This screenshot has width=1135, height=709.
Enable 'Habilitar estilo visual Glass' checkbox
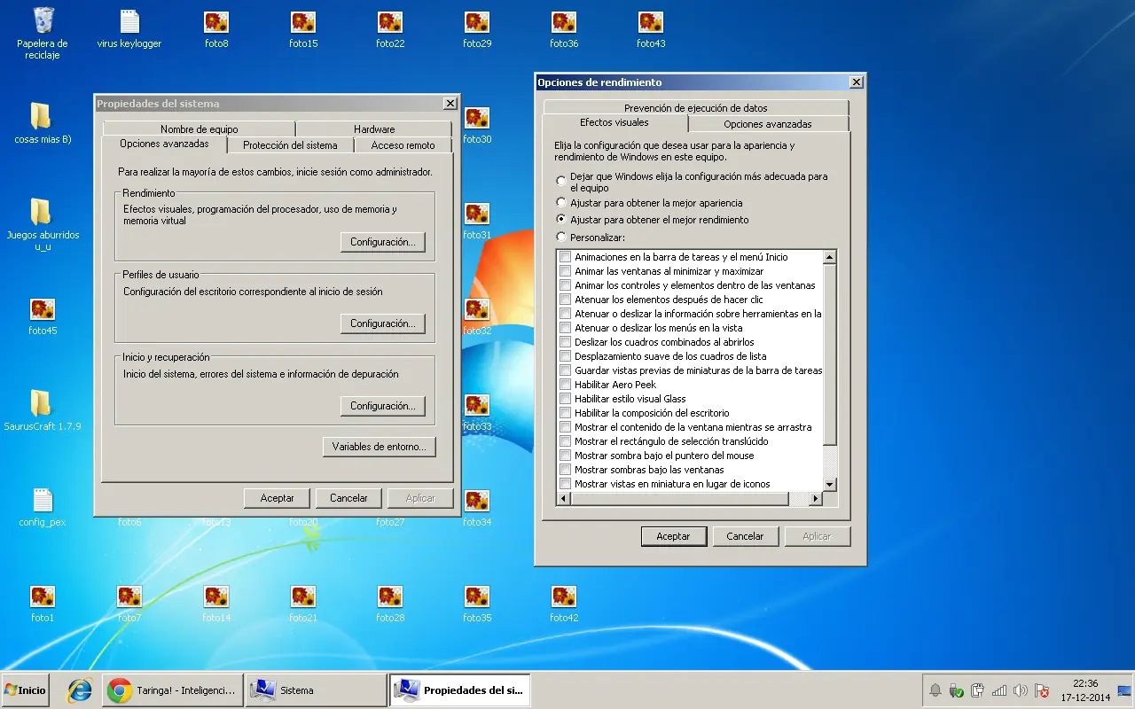tap(565, 399)
